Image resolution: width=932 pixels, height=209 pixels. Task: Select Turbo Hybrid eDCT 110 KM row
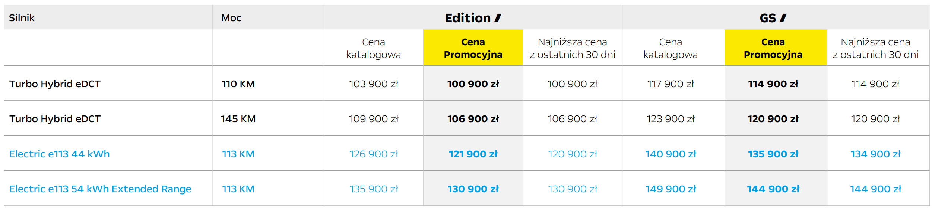[55, 84]
